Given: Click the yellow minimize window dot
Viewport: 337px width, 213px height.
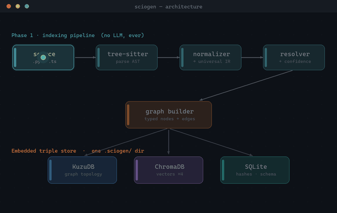Looking at the screenshot, I should [18, 6].
